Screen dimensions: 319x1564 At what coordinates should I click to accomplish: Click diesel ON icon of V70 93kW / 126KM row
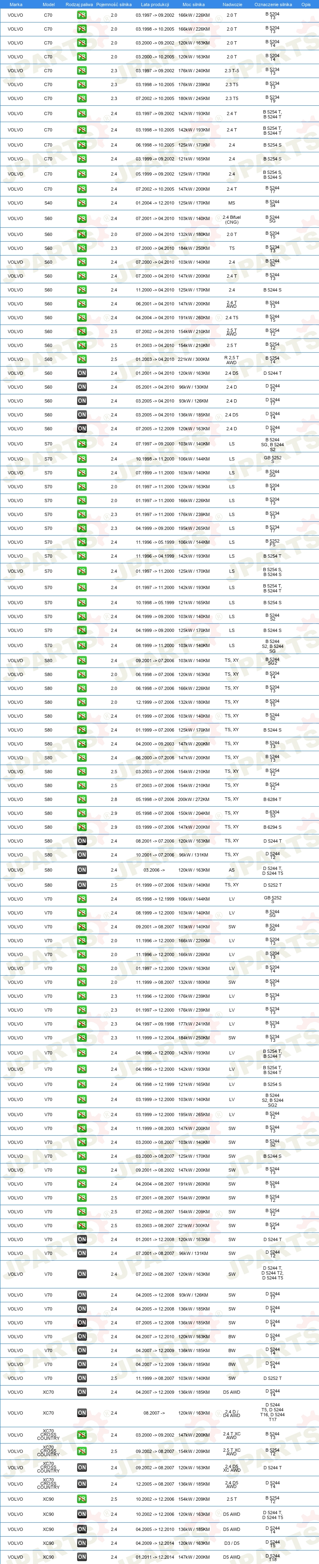click(x=82, y=1295)
